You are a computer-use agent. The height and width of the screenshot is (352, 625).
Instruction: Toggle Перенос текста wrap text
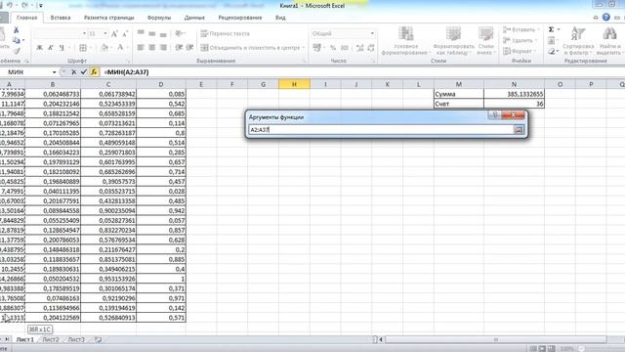[x=226, y=33]
